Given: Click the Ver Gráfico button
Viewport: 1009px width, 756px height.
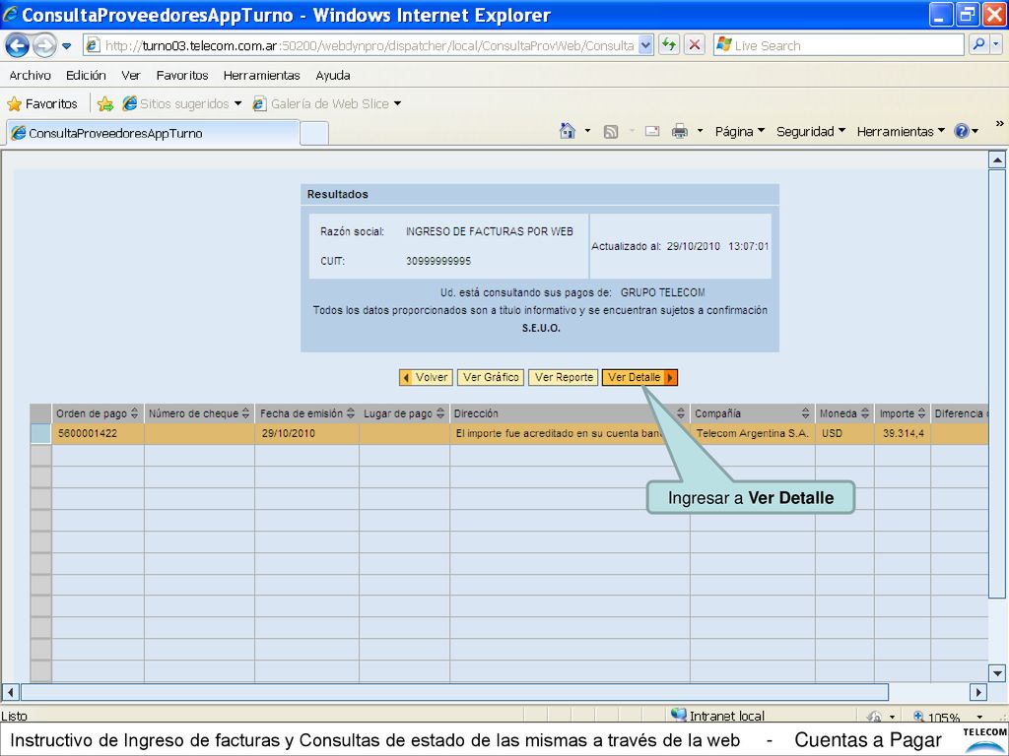Looking at the screenshot, I should tap(491, 377).
